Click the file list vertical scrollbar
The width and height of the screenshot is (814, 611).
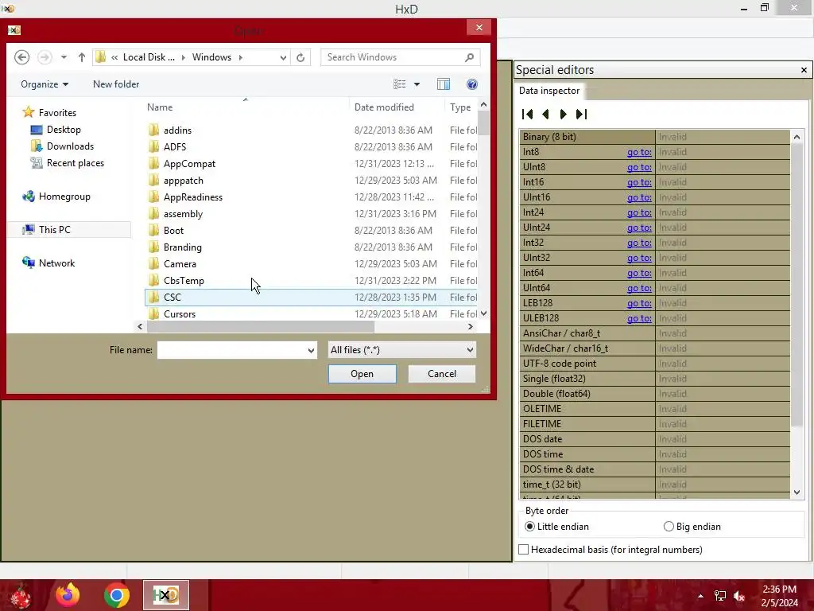[483, 123]
